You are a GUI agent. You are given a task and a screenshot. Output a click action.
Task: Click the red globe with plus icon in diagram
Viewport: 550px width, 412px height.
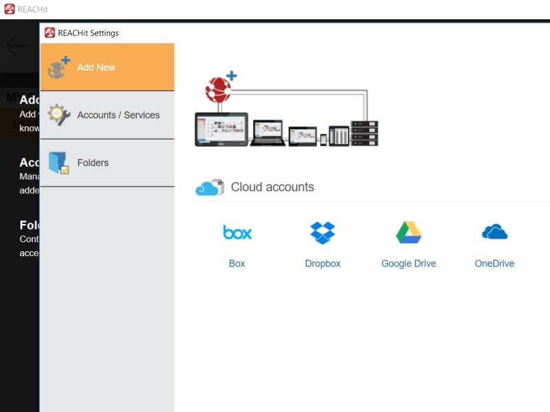click(x=221, y=87)
